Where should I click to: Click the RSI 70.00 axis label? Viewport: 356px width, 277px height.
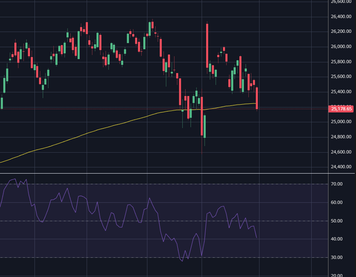pos(337,184)
